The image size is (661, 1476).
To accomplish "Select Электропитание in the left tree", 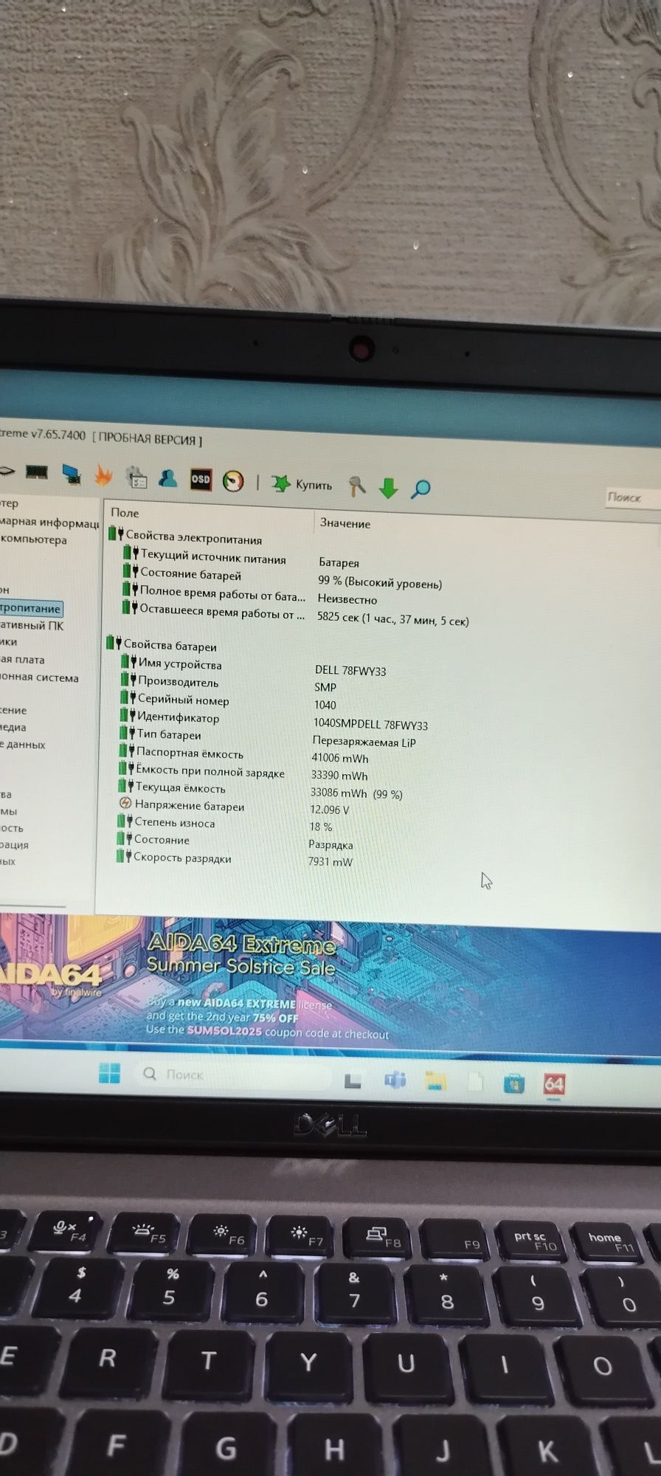I will coord(30,608).
